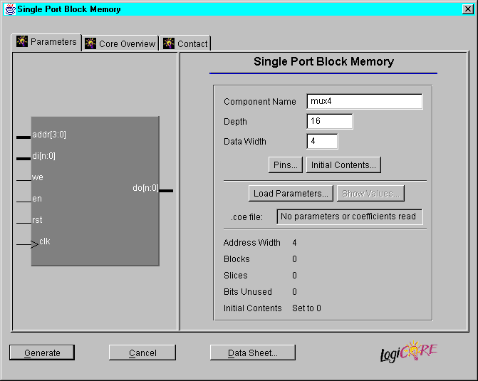Viewport: 478px width, 381px height.
Task: Click the Depth input field
Action: (x=329, y=122)
